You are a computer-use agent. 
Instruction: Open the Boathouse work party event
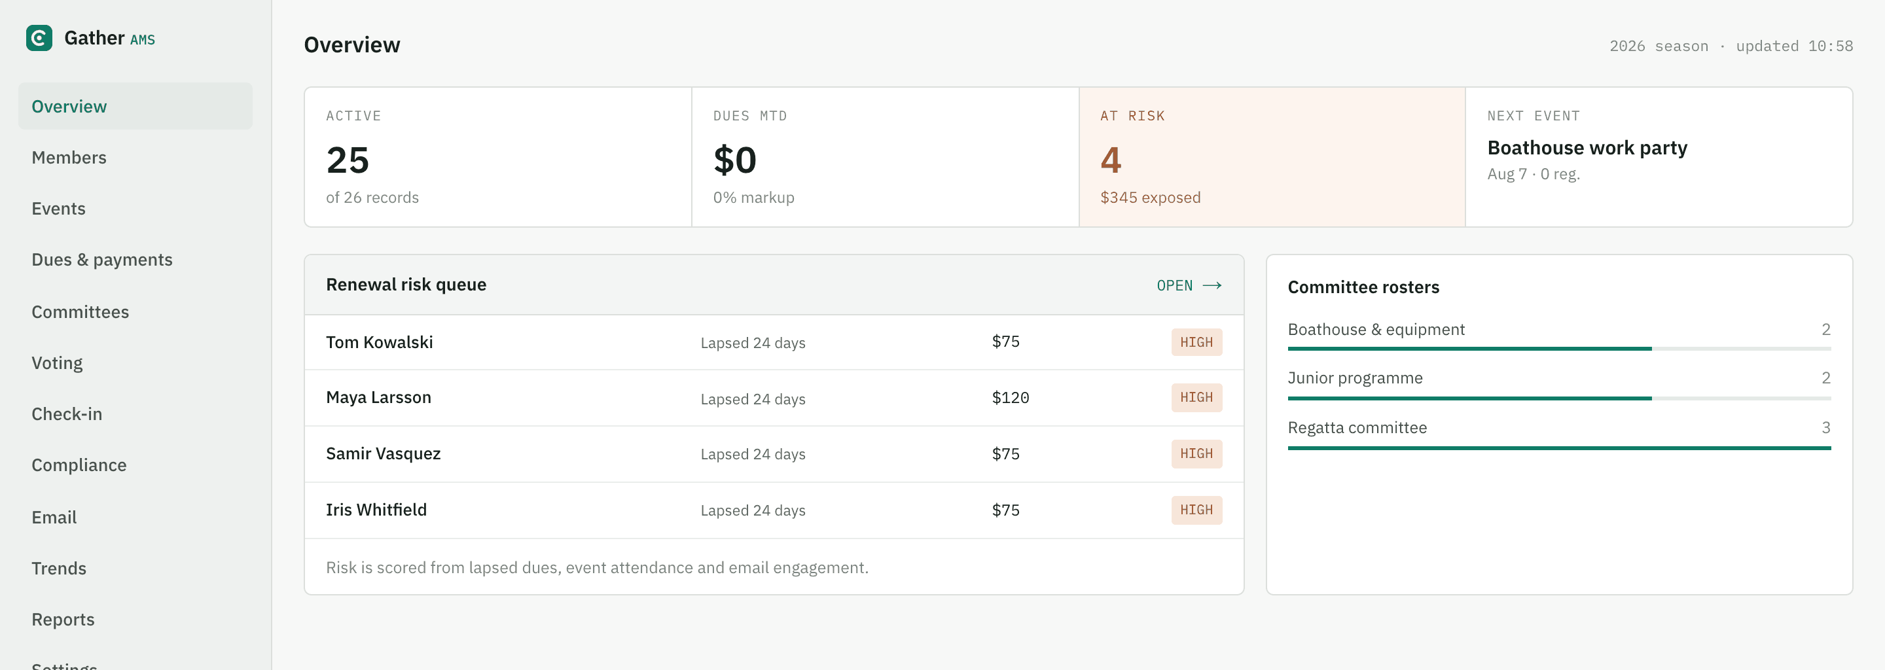[x=1587, y=148]
